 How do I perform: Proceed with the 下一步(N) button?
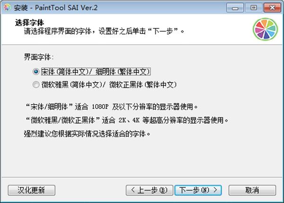[x=198, y=190]
